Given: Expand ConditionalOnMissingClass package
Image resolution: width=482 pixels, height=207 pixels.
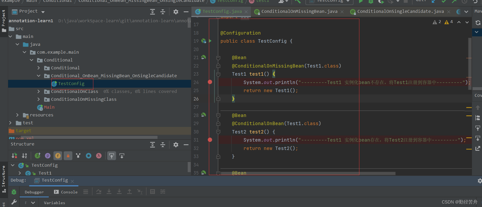Looking at the screenshot, I should [39, 99].
